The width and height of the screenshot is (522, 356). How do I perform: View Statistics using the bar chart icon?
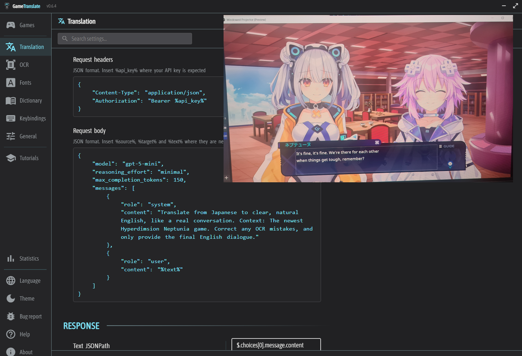pos(11,258)
